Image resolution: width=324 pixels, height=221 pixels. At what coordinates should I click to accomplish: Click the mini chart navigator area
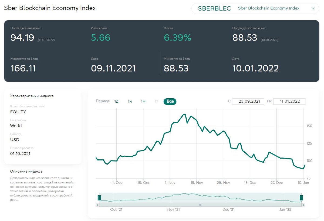click(200, 198)
